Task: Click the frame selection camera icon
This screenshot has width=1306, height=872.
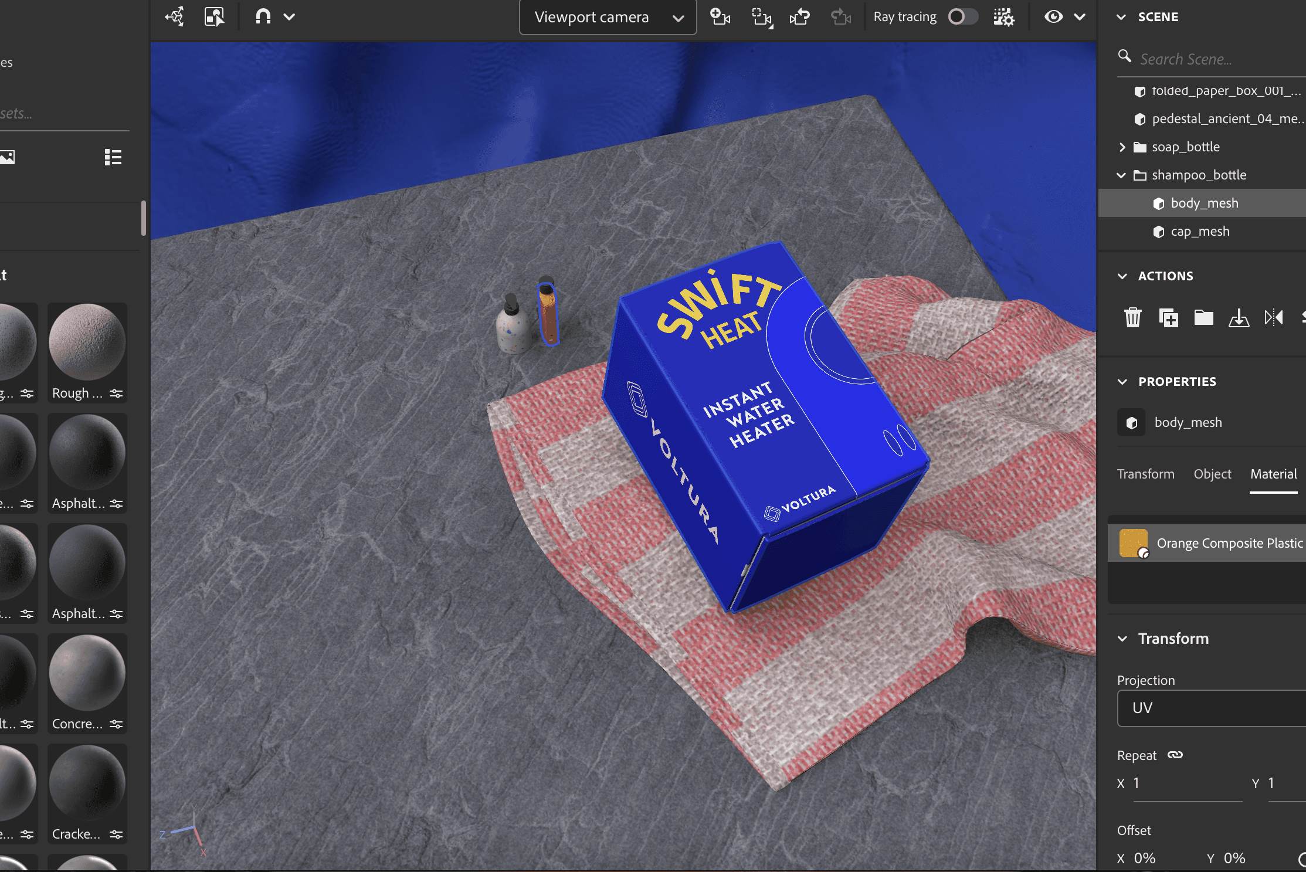Action: click(762, 17)
